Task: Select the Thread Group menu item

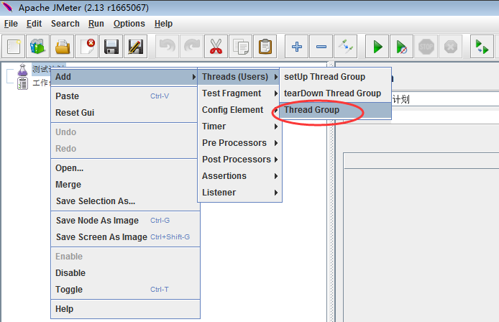Action: coord(336,110)
